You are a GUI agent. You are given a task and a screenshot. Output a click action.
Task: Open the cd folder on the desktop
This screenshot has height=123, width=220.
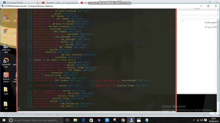click(6, 106)
